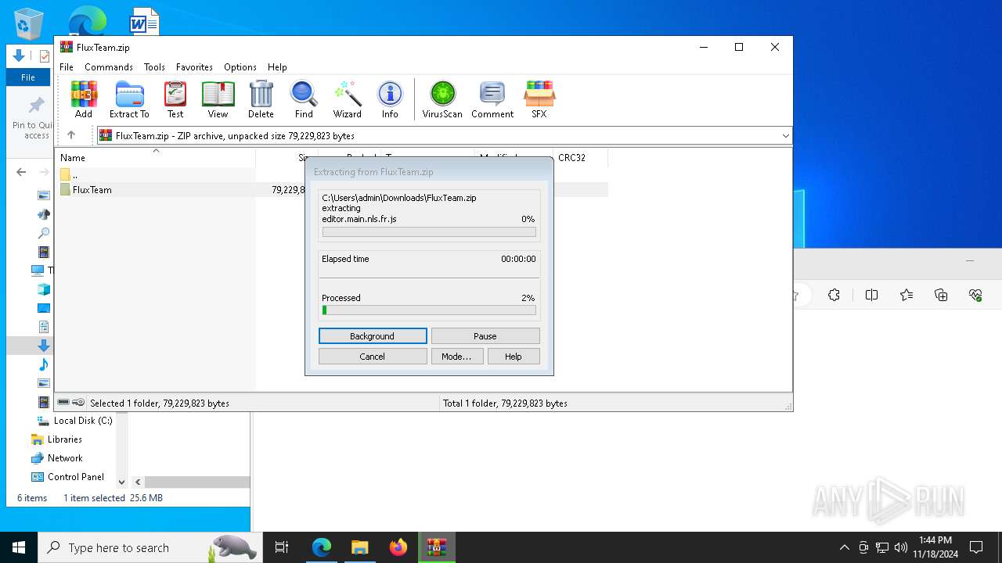Viewport: 1002px width, 563px height.
Task: Run the Test archive tool
Action: click(175, 99)
